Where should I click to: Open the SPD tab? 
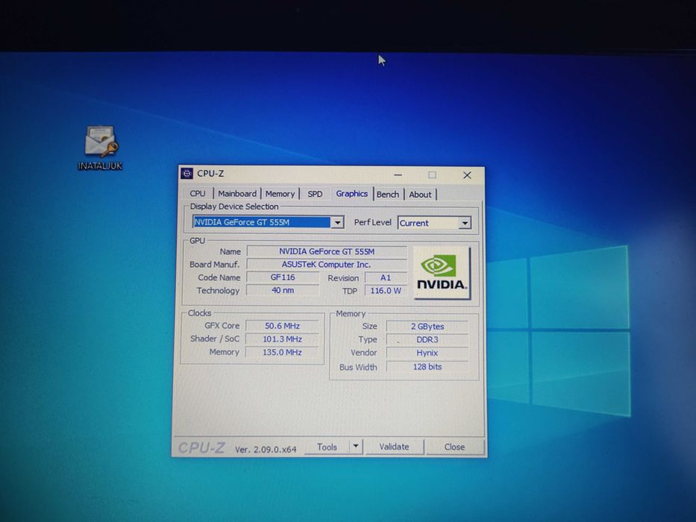pos(315,194)
